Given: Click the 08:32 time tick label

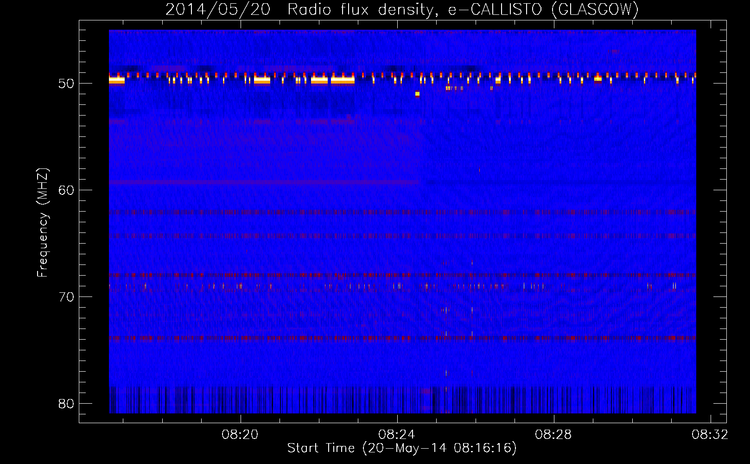Looking at the screenshot, I should [710, 435].
